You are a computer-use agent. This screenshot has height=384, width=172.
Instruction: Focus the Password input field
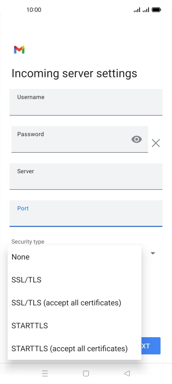coord(80,139)
